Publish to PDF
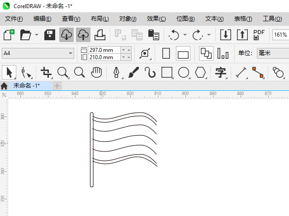The width and height of the screenshot is (289, 216). coord(259,35)
